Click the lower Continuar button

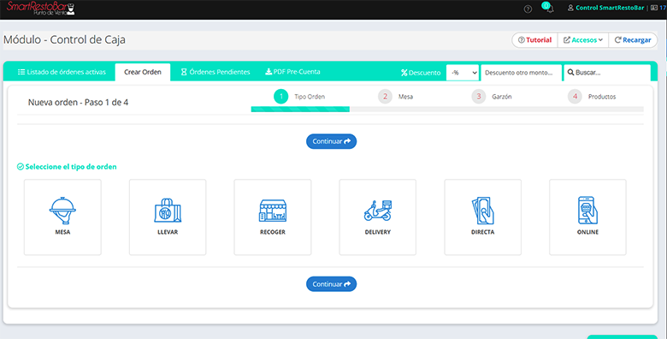[x=332, y=284]
